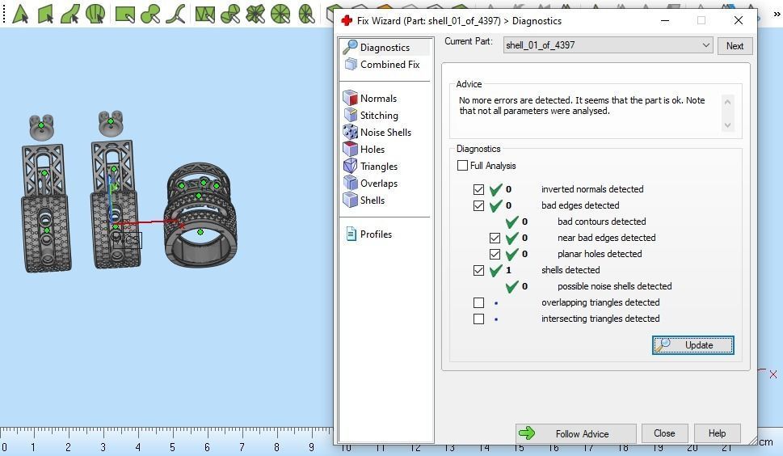The image size is (783, 456).
Task: Pick the two-circle connected marking tool
Action: point(230,14)
